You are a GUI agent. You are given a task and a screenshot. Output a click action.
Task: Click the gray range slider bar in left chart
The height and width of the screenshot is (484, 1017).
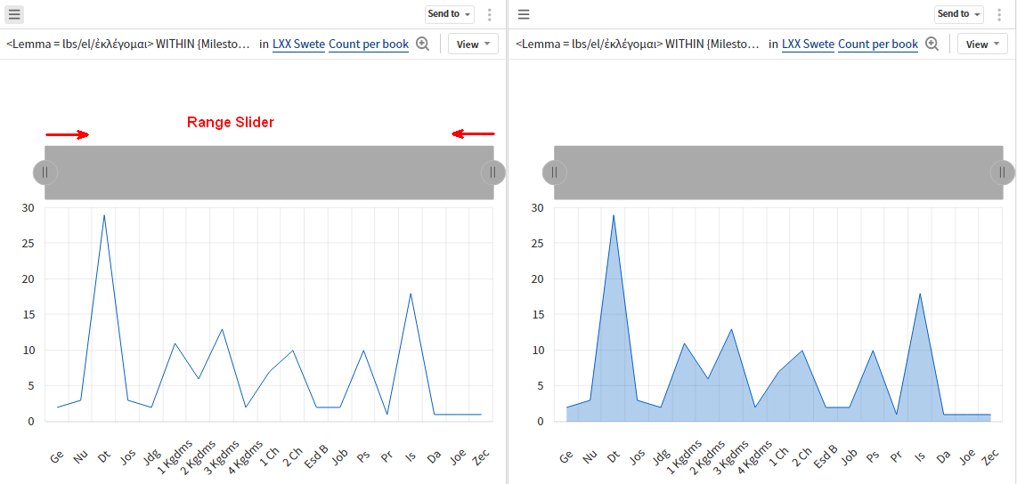coord(269,173)
